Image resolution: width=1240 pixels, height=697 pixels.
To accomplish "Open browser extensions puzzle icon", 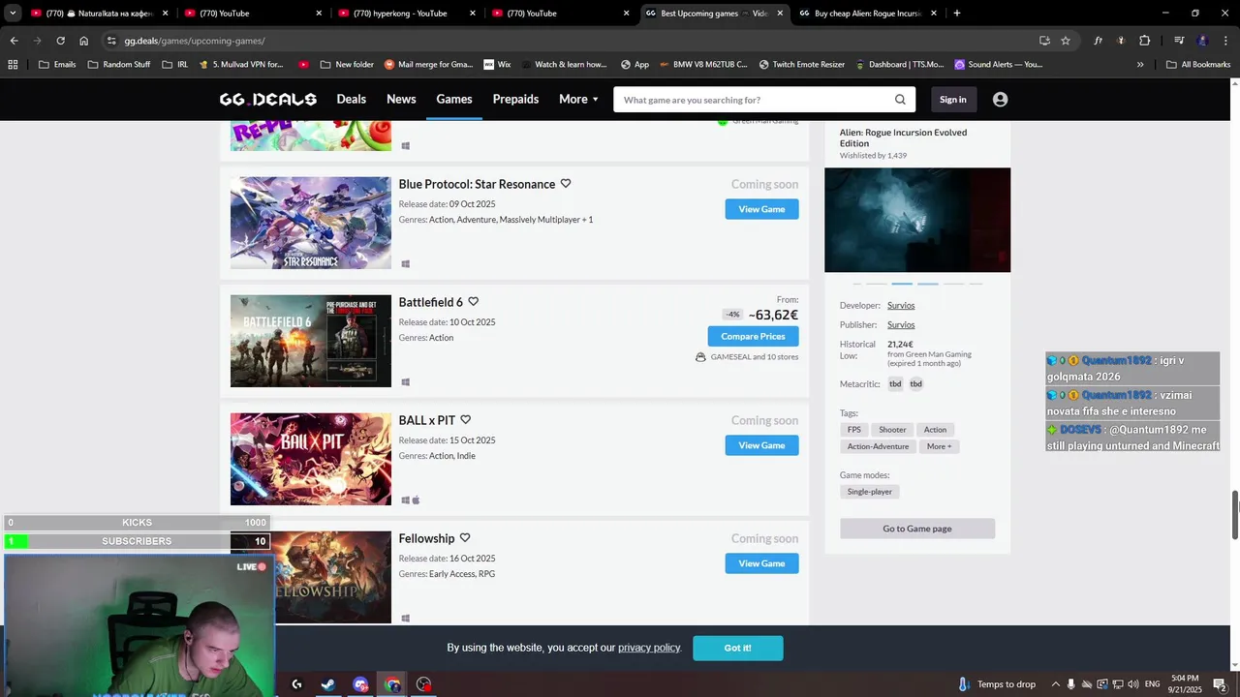I will [x=1144, y=41].
